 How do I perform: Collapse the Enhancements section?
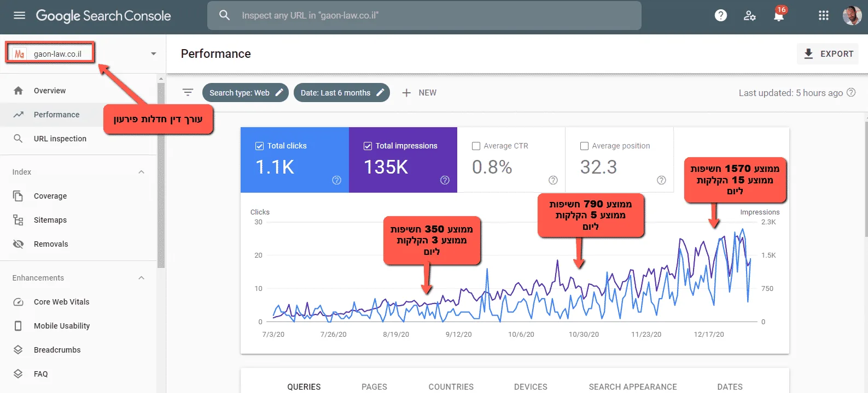(141, 278)
